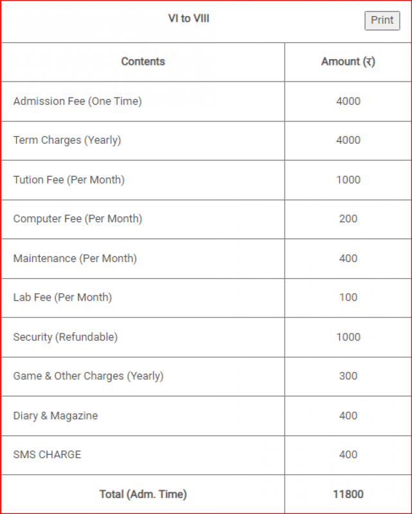Select the Admission Fee amount 4000
The height and width of the screenshot is (514, 412).
coord(348,101)
